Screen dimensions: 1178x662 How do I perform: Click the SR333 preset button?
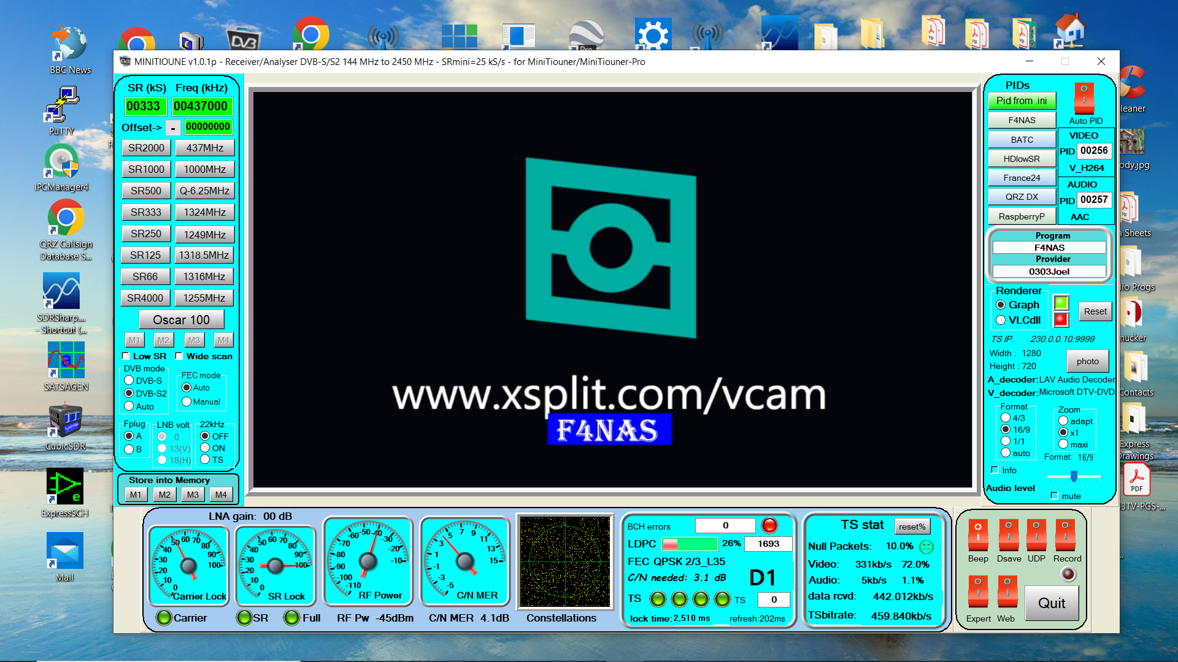(146, 212)
